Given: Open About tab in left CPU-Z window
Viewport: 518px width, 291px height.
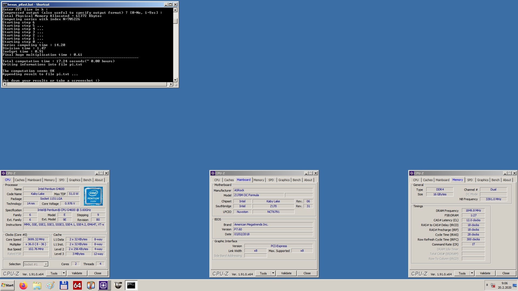Looking at the screenshot, I should pos(99,180).
